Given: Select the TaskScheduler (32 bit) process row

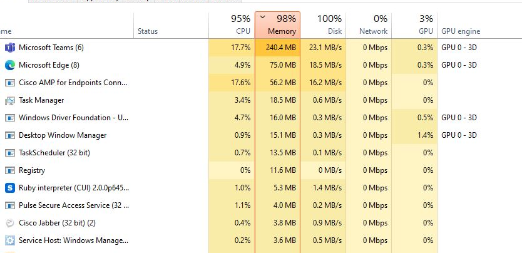Looking at the screenshot, I should point(261,153).
